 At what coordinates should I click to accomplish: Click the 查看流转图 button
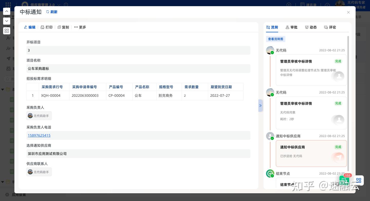[x=275, y=39]
